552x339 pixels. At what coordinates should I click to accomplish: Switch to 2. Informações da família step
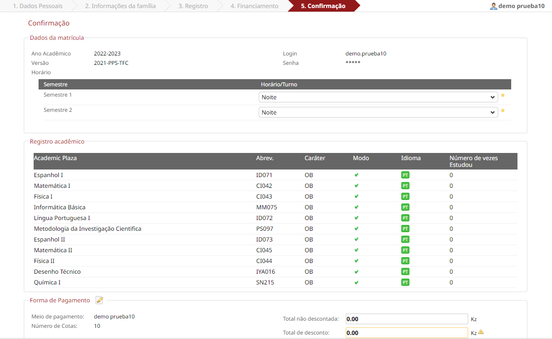(x=120, y=6)
